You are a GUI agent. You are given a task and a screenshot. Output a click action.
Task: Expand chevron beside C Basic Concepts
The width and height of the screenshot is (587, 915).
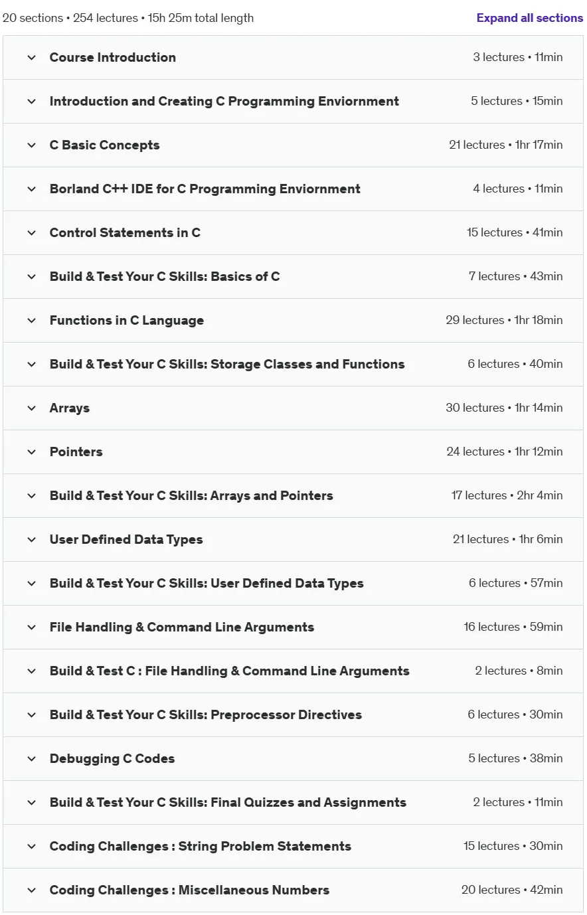pos(31,145)
